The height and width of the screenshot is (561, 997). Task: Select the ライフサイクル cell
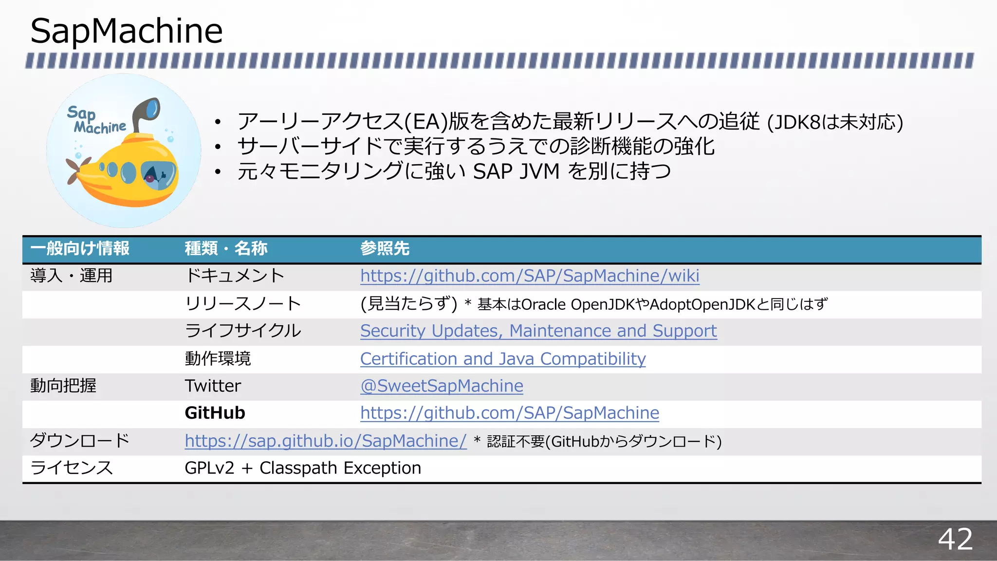point(243,331)
